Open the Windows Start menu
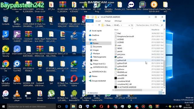194x109 pixels. click(3, 106)
